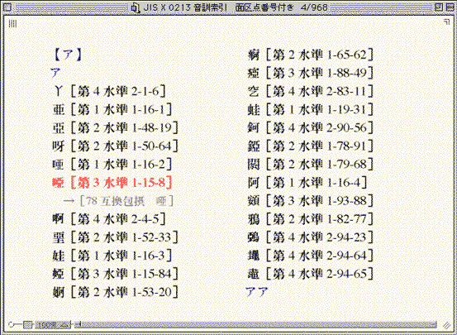Click the horizontal scrollbar track
Image resolution: width=457 pixels, height=335 pixels.
pyautogui.click(x=259, y=324)
